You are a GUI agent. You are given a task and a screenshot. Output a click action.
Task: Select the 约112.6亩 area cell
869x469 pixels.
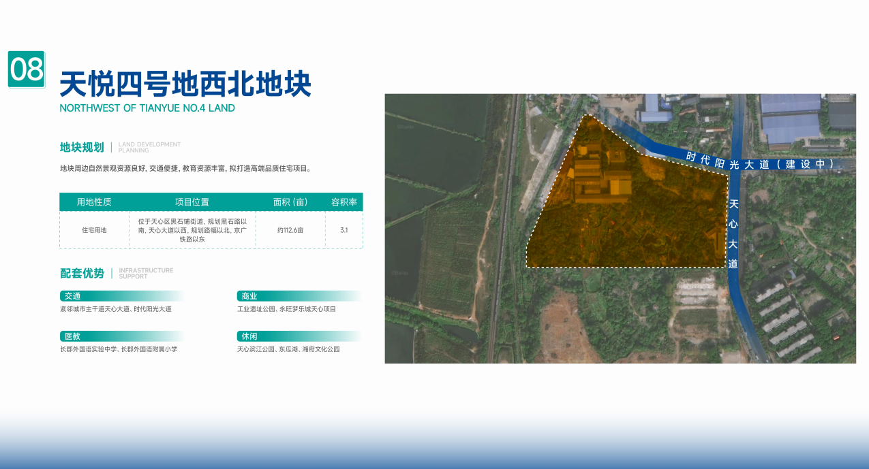tap(290, 230)
